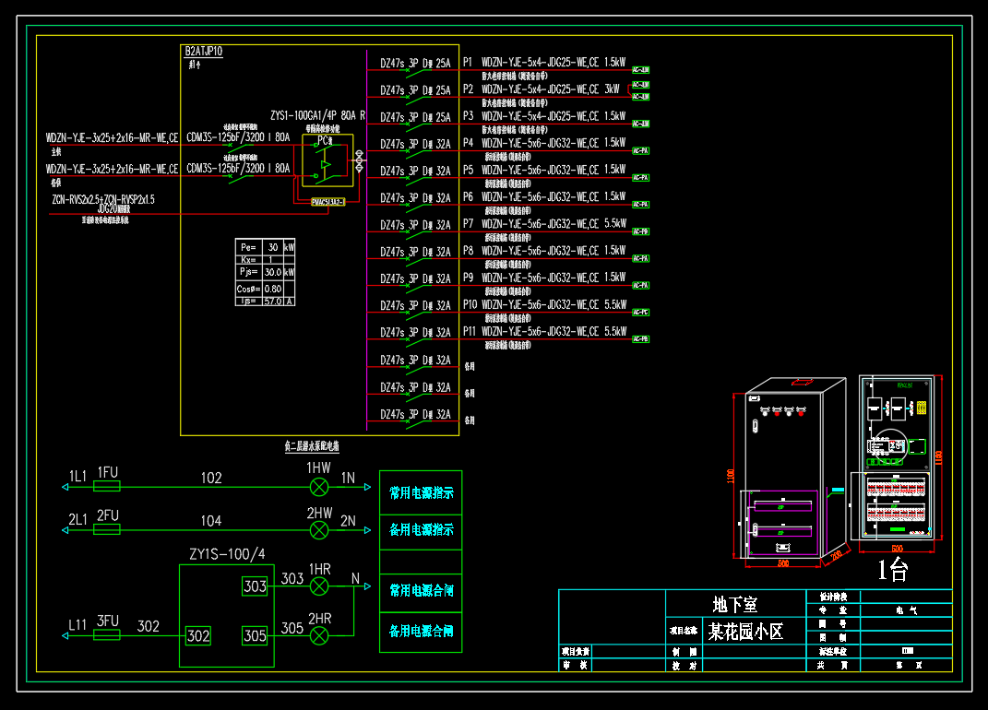Click the green terminal box 302
The width and height of the screenshot is (988, 710).
(197, 635)
